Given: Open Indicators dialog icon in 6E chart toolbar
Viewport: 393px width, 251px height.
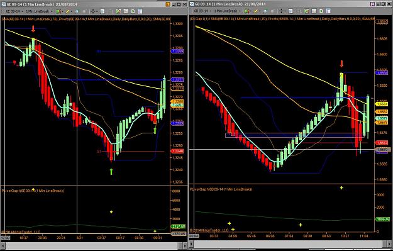Looking at the screenshot, I should [x=118, y=11].
